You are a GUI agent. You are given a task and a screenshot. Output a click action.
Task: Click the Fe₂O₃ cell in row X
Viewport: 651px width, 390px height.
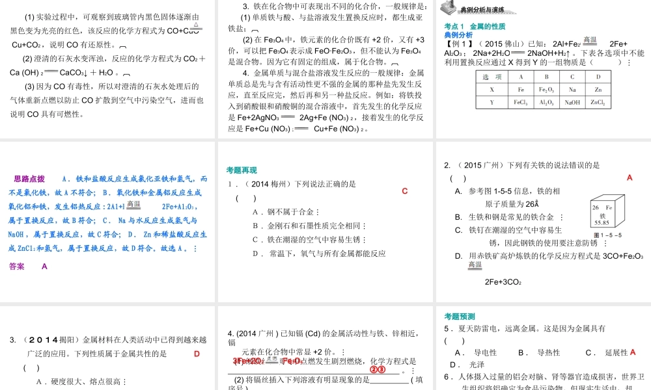pyautogui.click(x=546, y=90)
